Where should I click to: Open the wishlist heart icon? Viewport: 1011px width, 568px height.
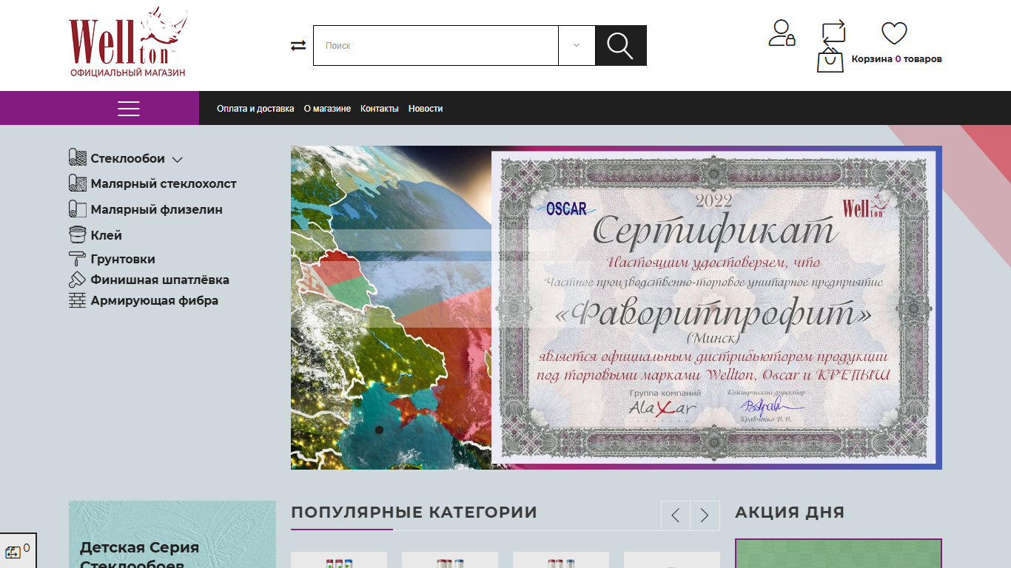pyautogui.click(x=894, y=33)
